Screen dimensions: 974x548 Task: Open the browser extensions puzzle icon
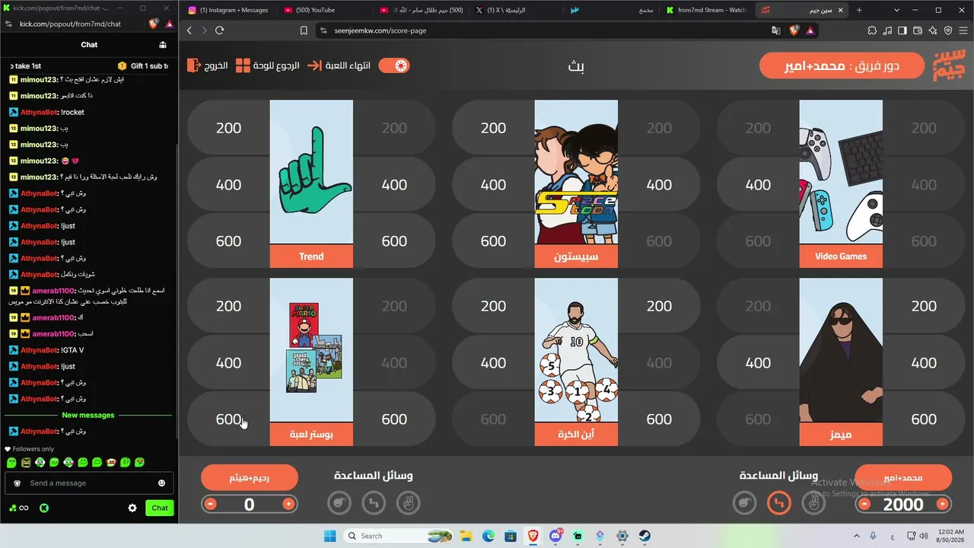pyautogui.click(x=872, y=30)
